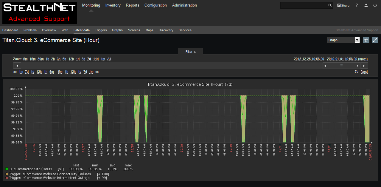
Task: Jump back with the «« arrows
Action: click(15, 72)
